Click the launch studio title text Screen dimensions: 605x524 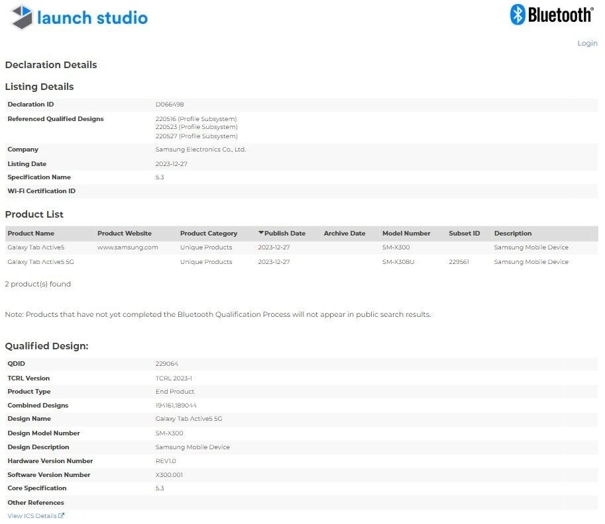tap(92, 18)
